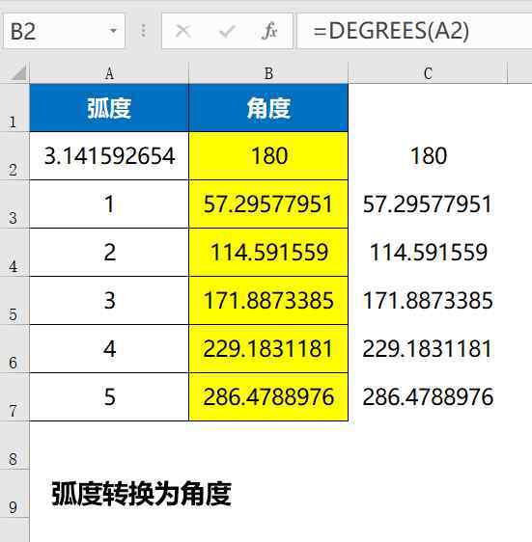This screenshot has width=532, height=542.
Task: Click the Select All corner triangle
Action: (18, 73)
